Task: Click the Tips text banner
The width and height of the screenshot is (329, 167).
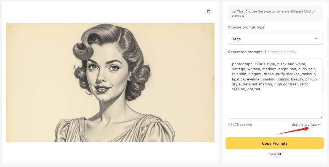Action: tap(275, 14)
